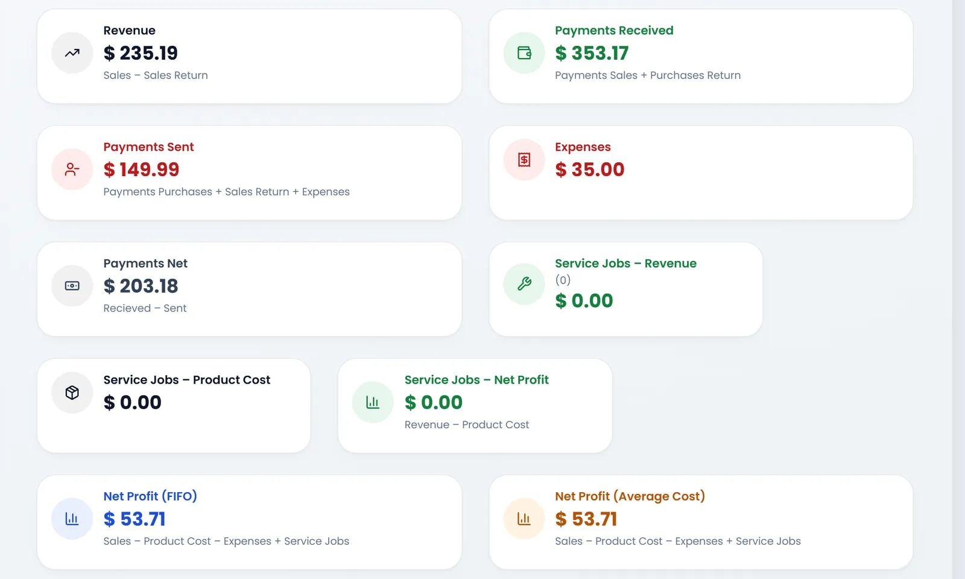Click the Expenses heading
The width and height of the screenshot is (965, 579).
(583, 147)
